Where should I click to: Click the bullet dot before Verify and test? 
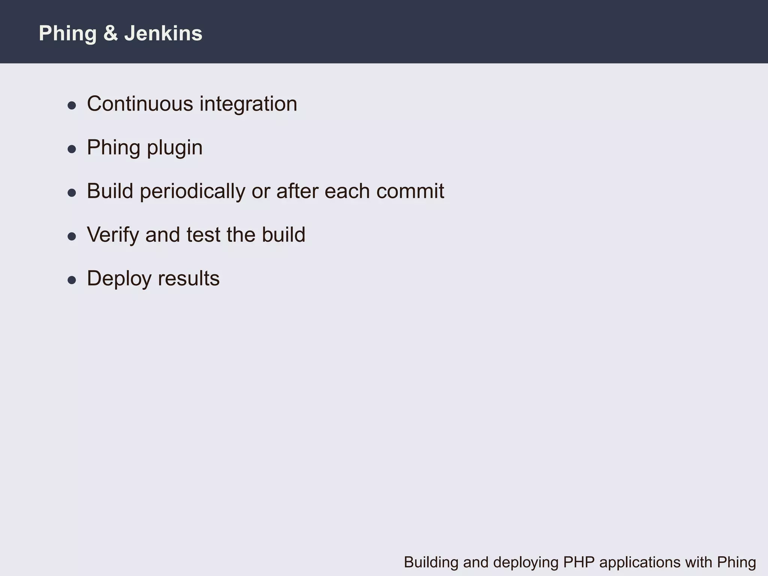[72, 236]
